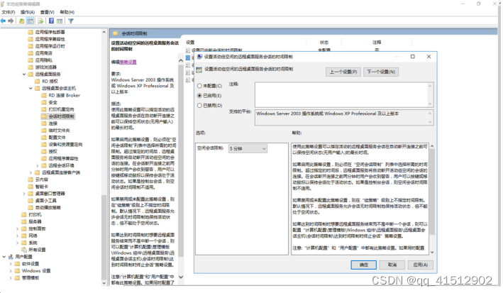Click the folder icon next to 云内容
This screenshot has height=293, width=503.
[x=31, y=179]
